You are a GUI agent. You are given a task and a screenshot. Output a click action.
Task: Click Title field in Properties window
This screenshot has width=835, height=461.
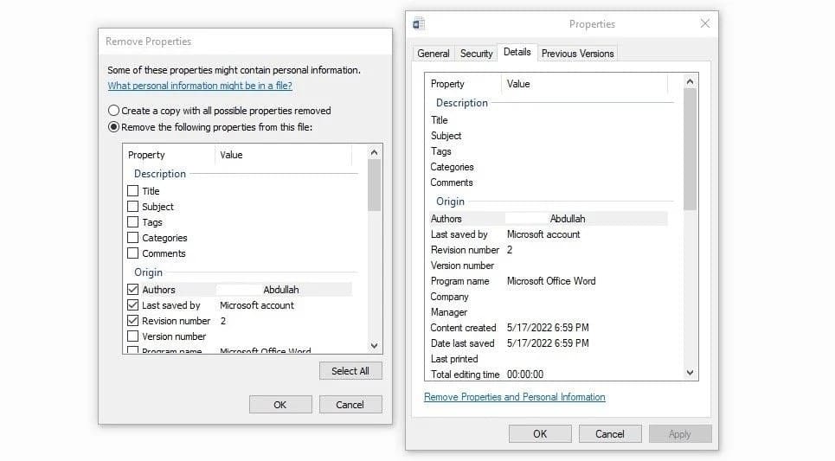pos(548,120)
